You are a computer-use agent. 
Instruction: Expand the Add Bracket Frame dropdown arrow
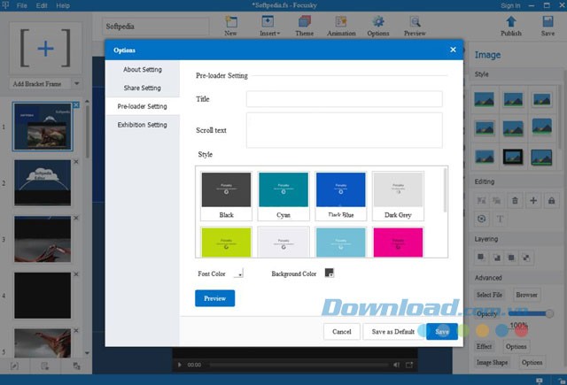pos(77,84)
